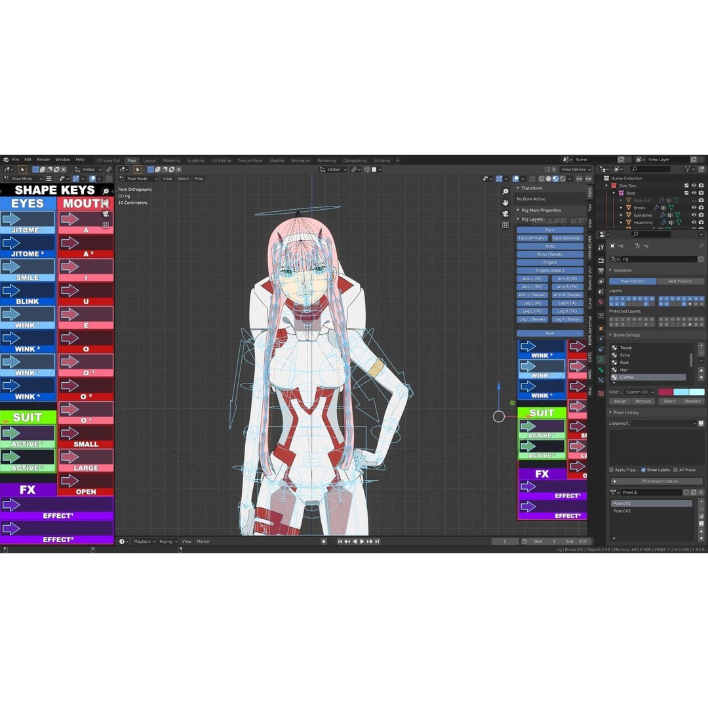Screen dimensions: 708x708
Task: Remove bone group with minus button
Action: pos(701,353)
